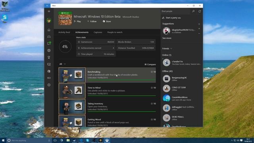Screen dimensions: 254x143
Task: Open C0M3 GT SUM friend entry
Action: (x=181, y=89)
